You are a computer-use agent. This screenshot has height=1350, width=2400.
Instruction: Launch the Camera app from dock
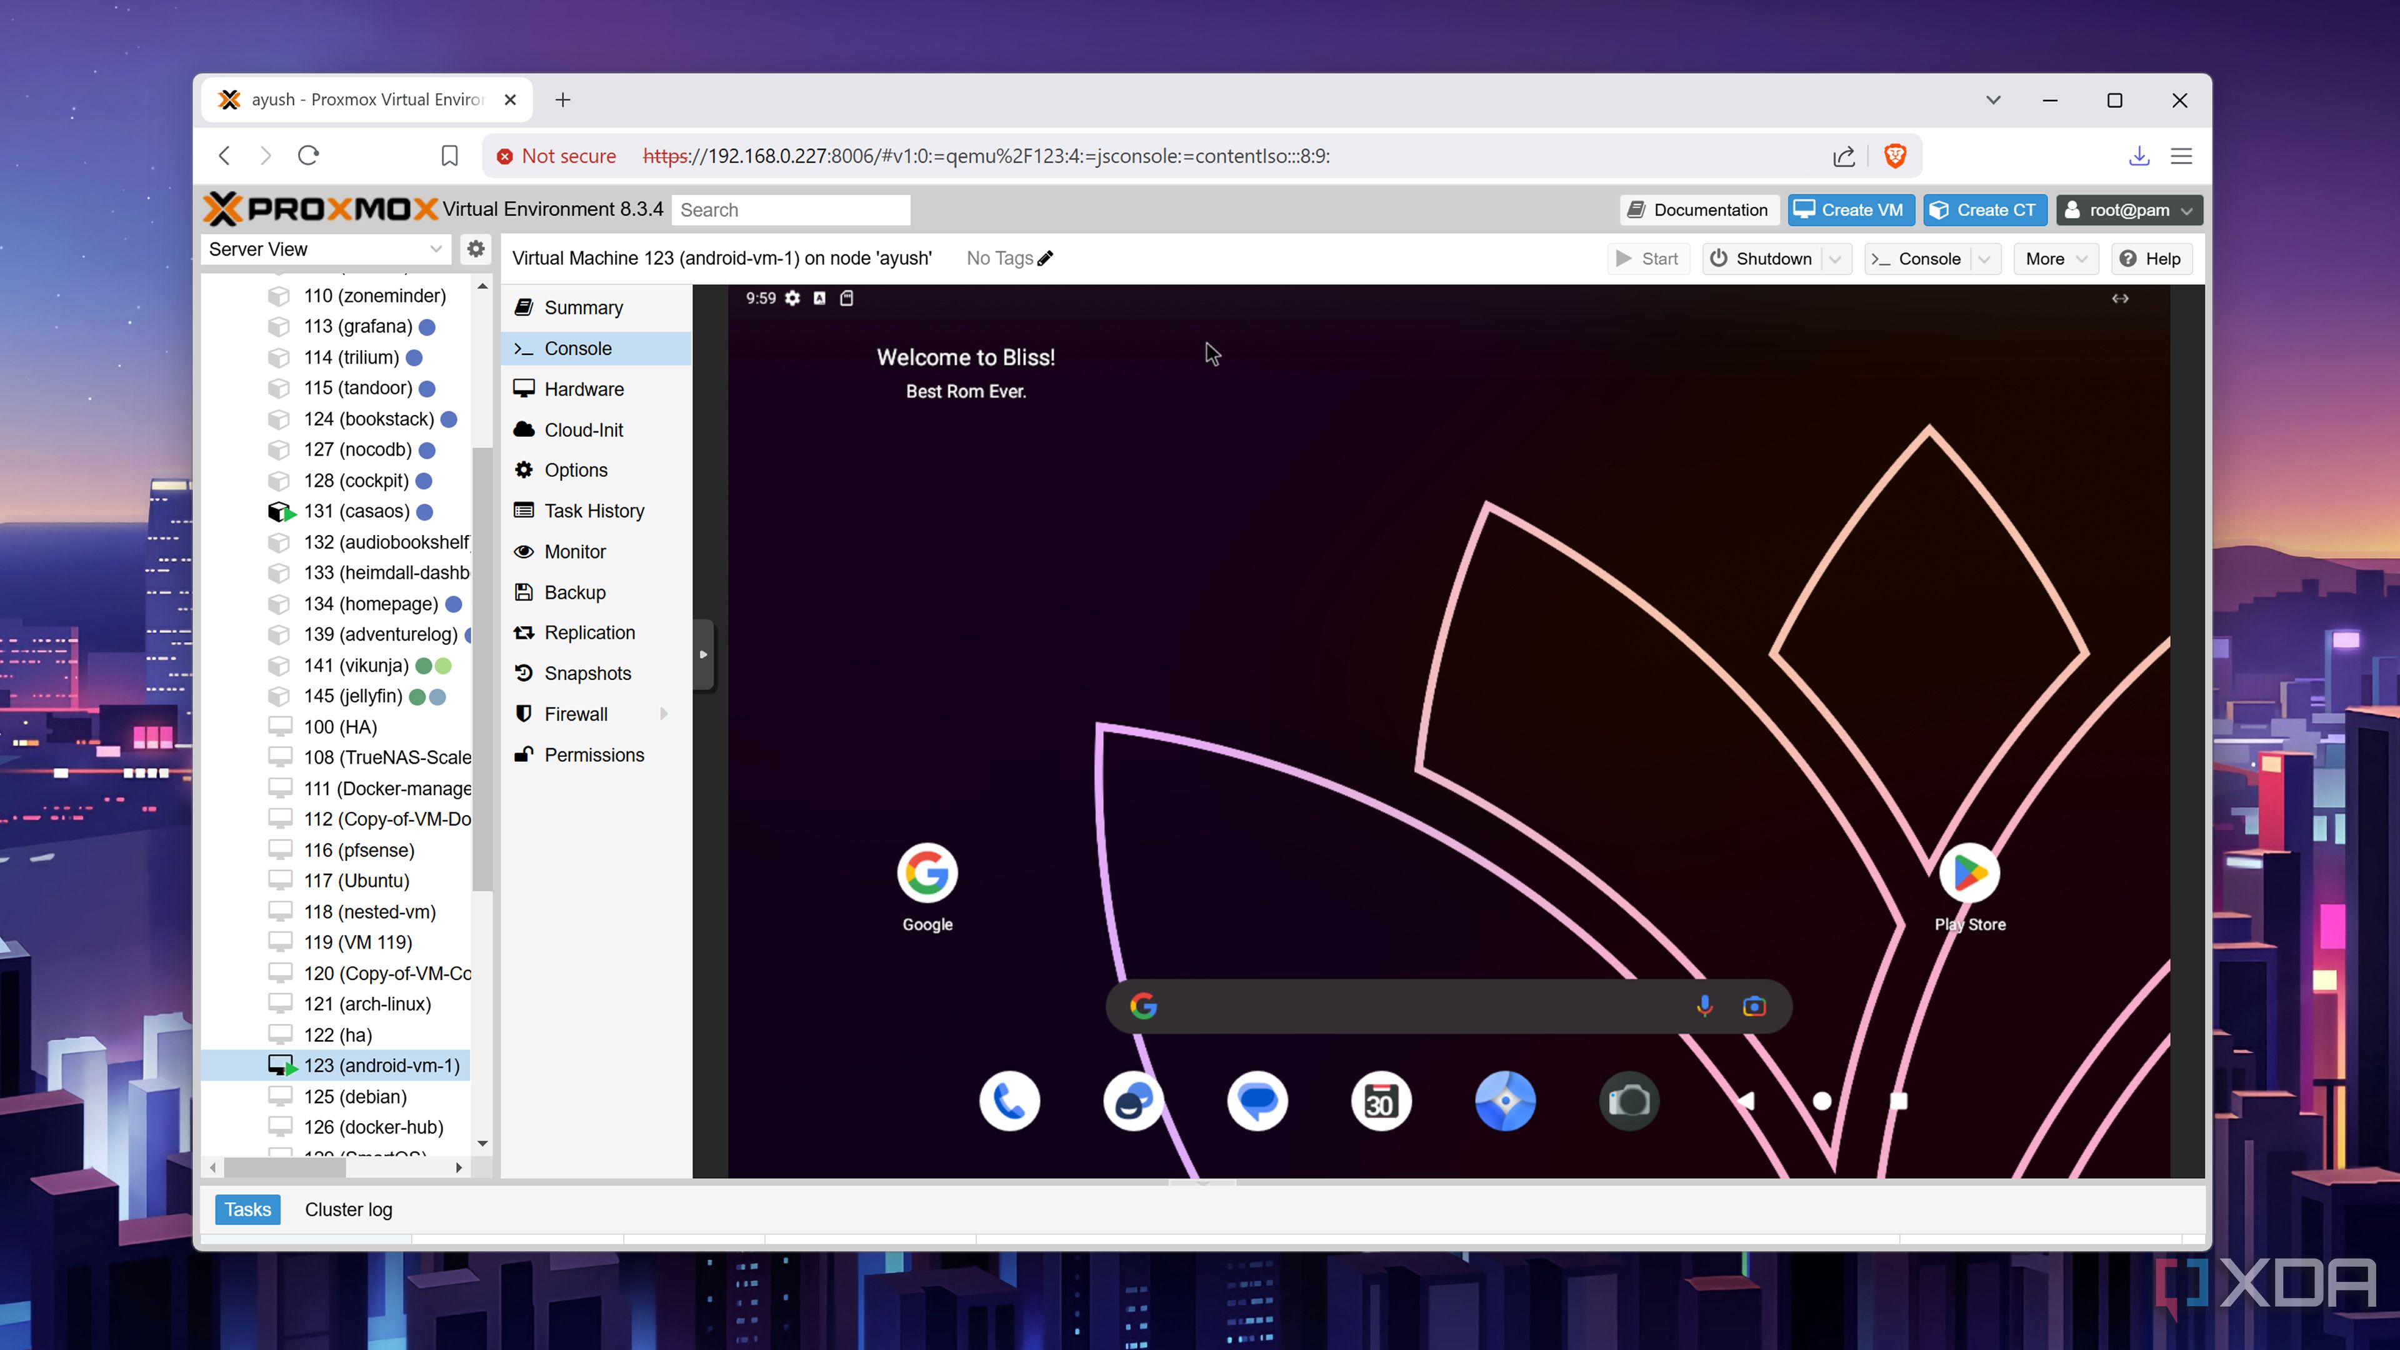[x=1629, y=1101]
